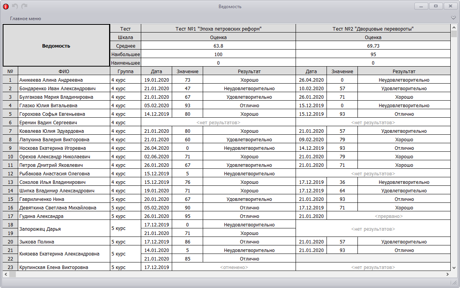Select student Носкова Екатерина Игоревна

(64, 147)
